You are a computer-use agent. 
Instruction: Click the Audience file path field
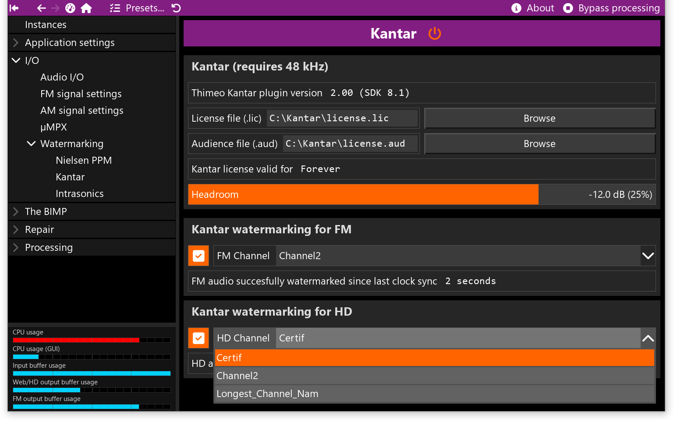pos(350,144)
